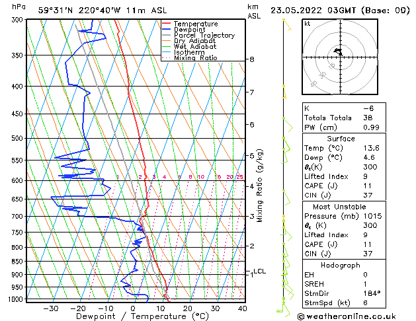Click the '300' hPa pressure label
This screenshot has height=321, width=416.
pyautogui.click(x=19, y=20)
